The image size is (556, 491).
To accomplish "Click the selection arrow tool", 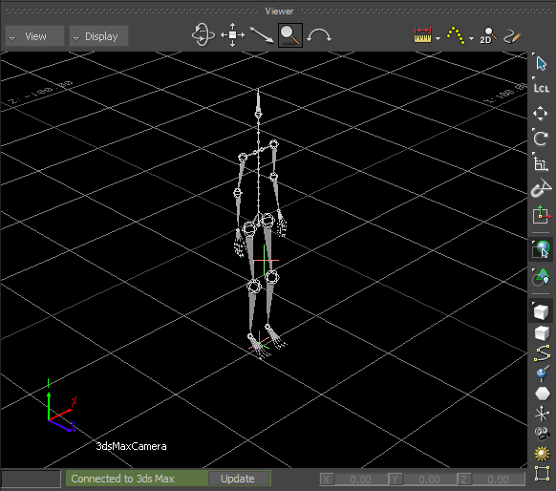I will point(541,64).
